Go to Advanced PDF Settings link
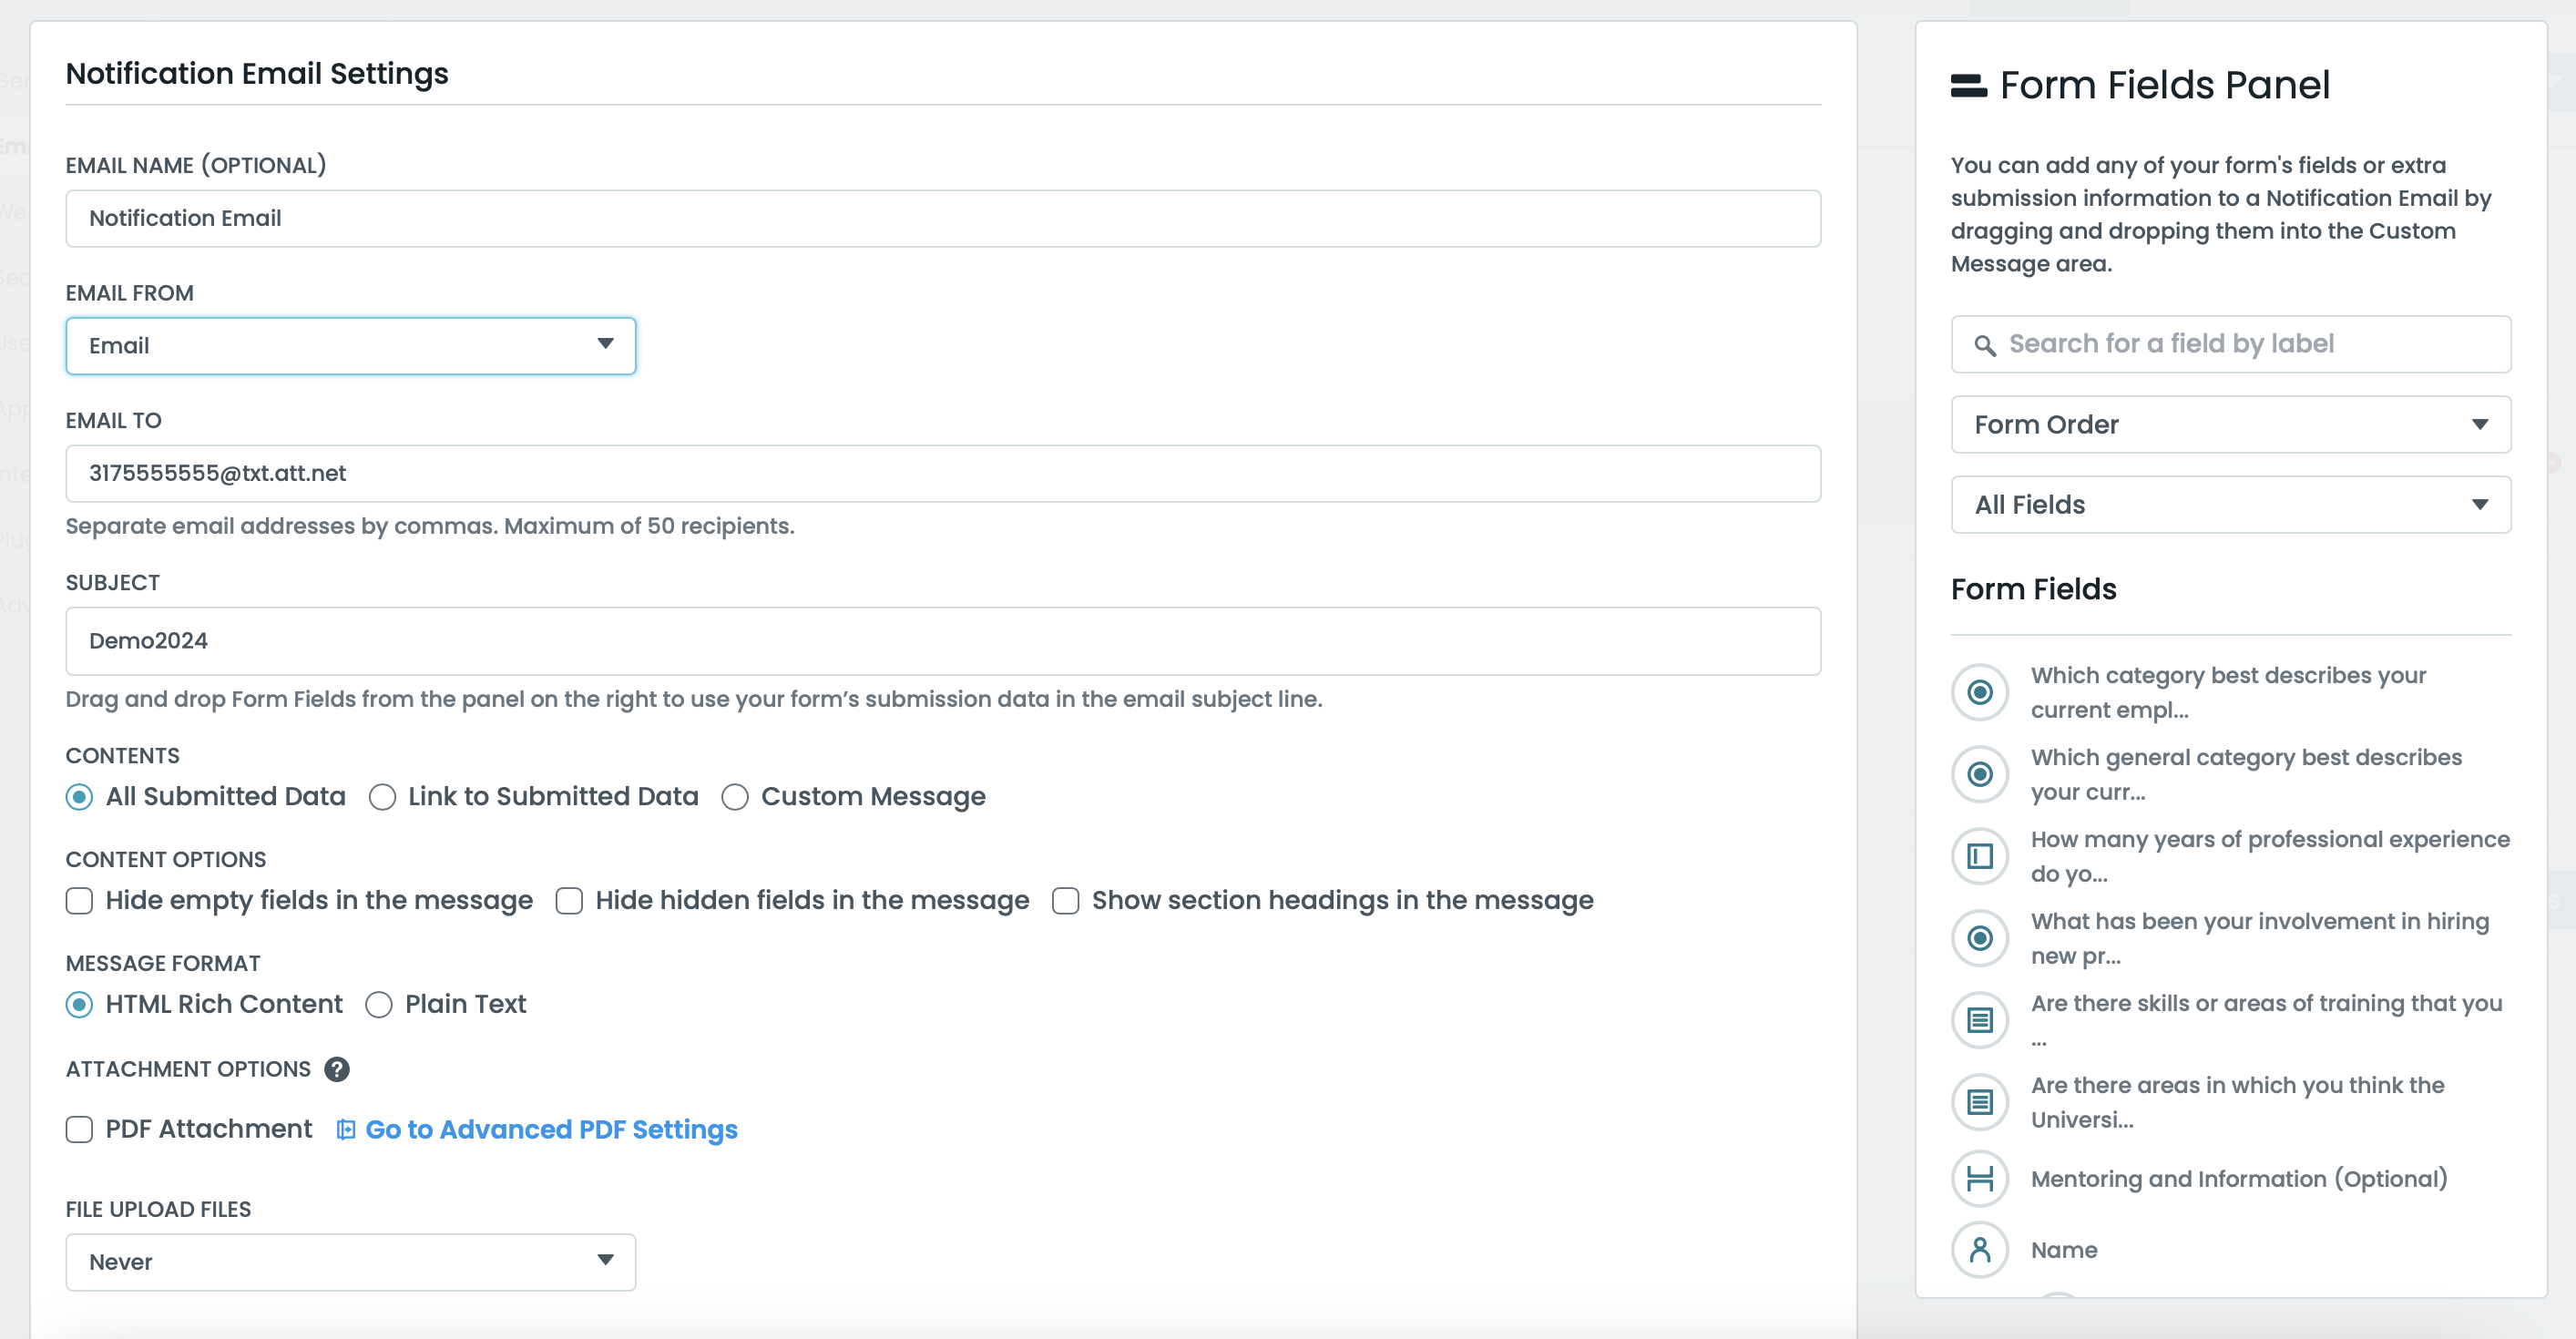This screenshot has height=1339, width=2576. pyautogui.click(x=550, y=1129)
